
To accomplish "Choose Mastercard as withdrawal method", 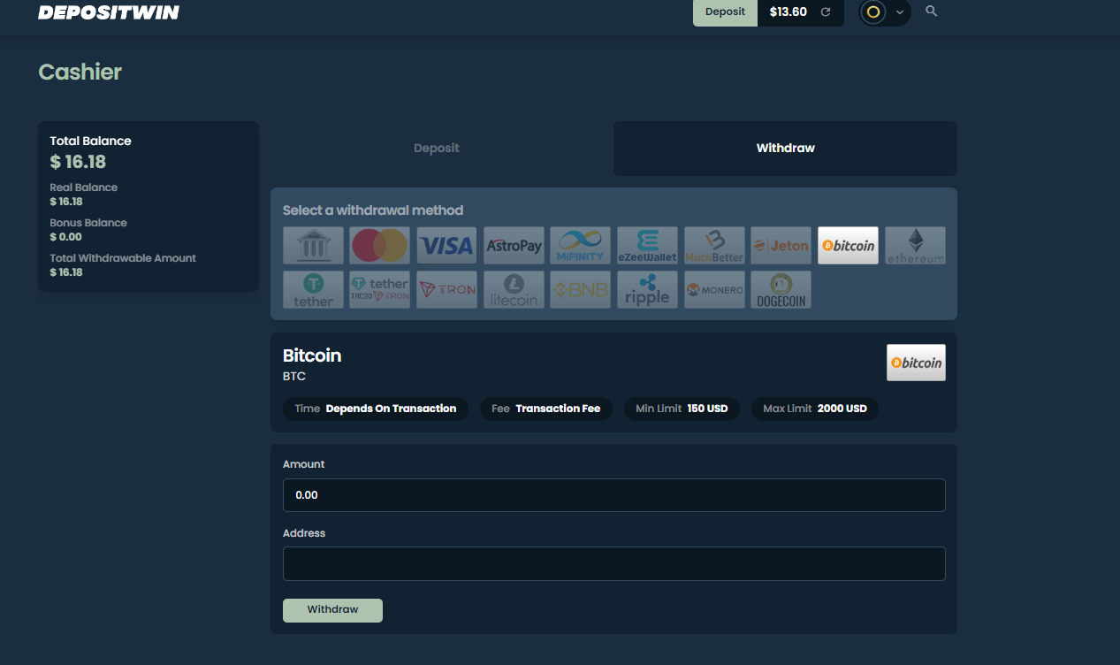I will (x=380, y=246).
